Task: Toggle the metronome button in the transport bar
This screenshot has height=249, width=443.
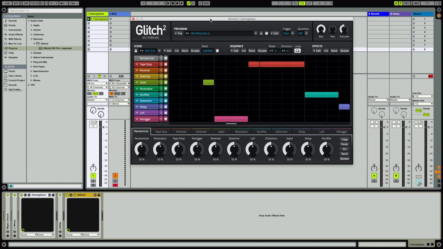Action: (64, 3)
